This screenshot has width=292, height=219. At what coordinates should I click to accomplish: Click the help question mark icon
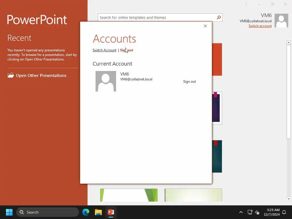246,4
